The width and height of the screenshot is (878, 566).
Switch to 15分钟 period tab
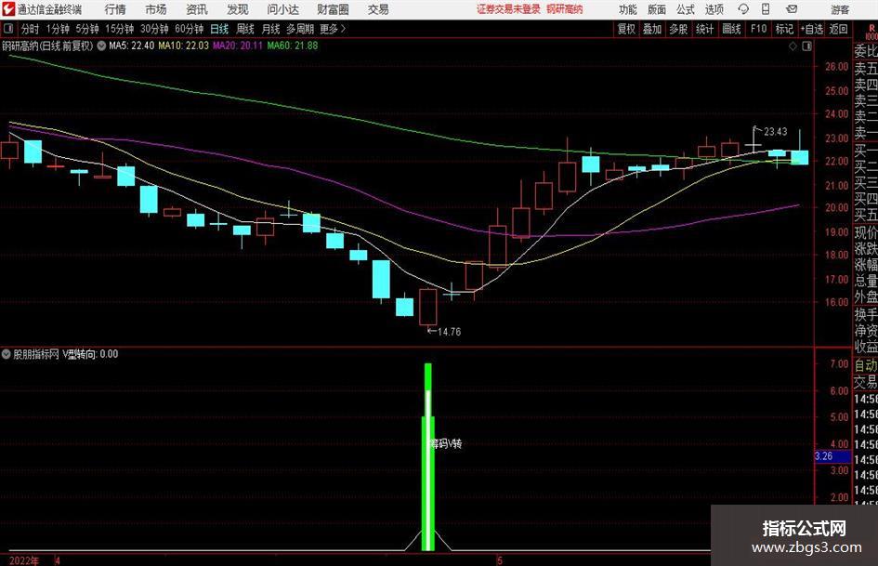pos(120,29)
